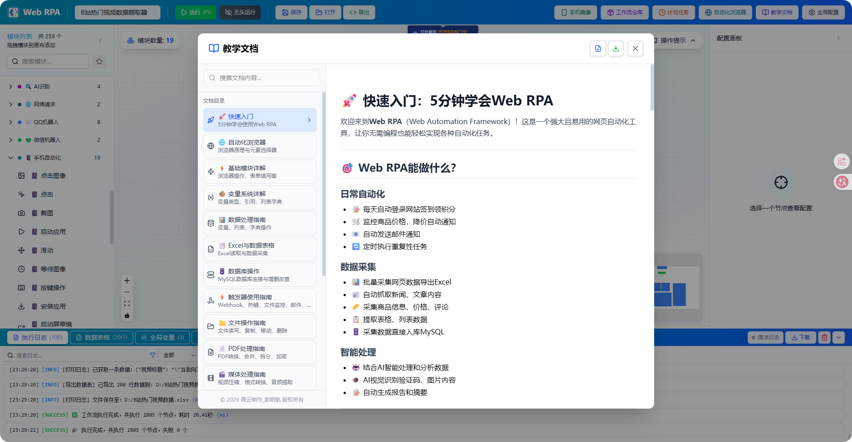Click the 运行 (F5) run button
Screen dimensions: 852x442
point(195,12)
